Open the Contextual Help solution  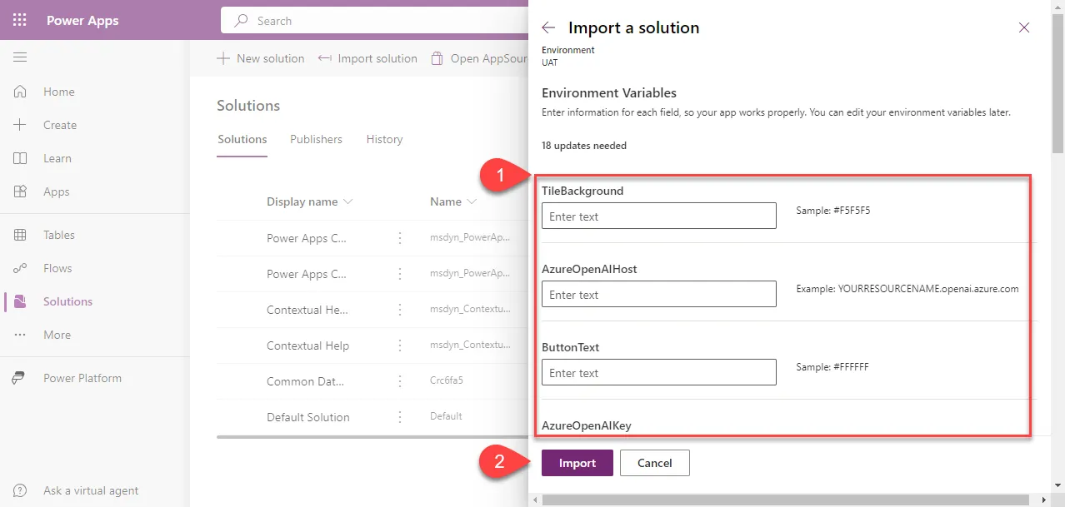point(307,345)
